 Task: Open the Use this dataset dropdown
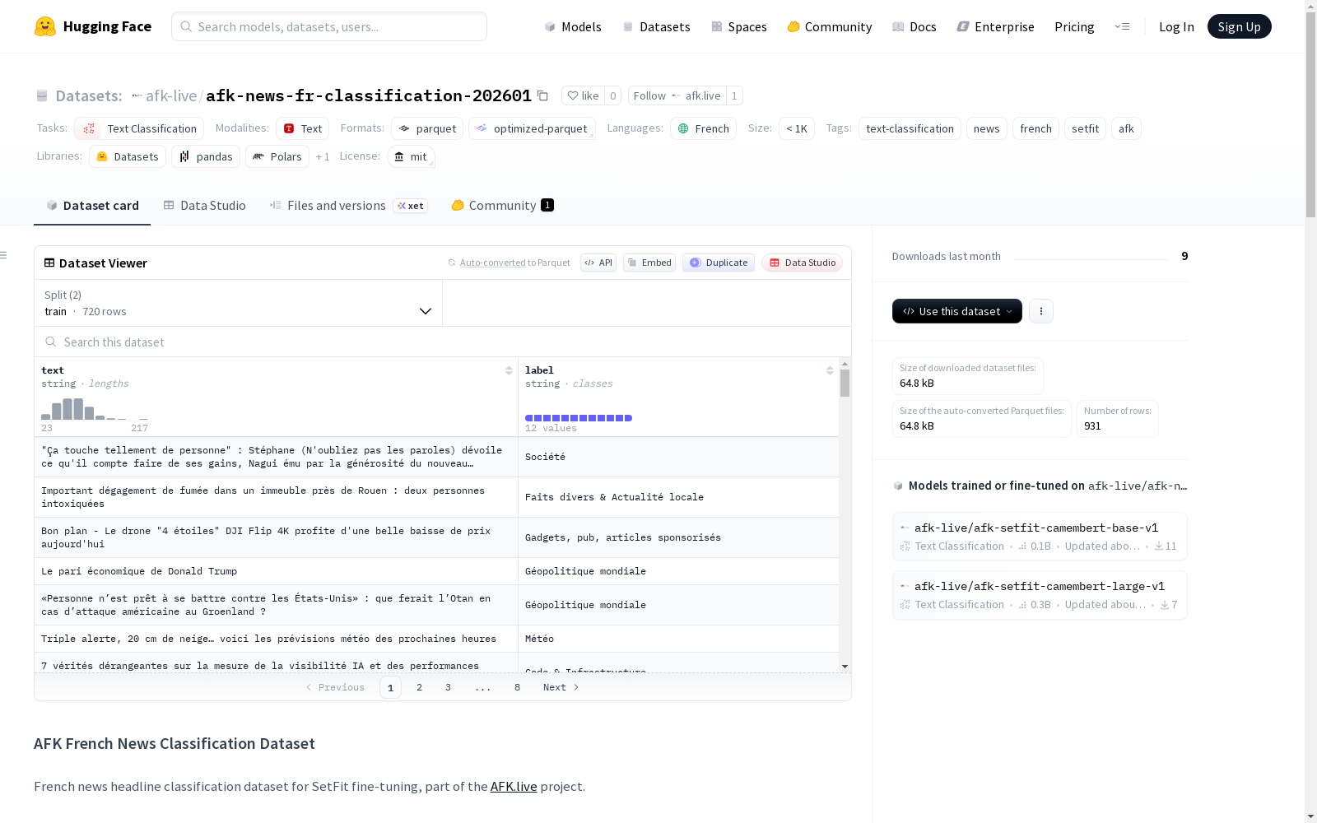[x=957, y=311]
